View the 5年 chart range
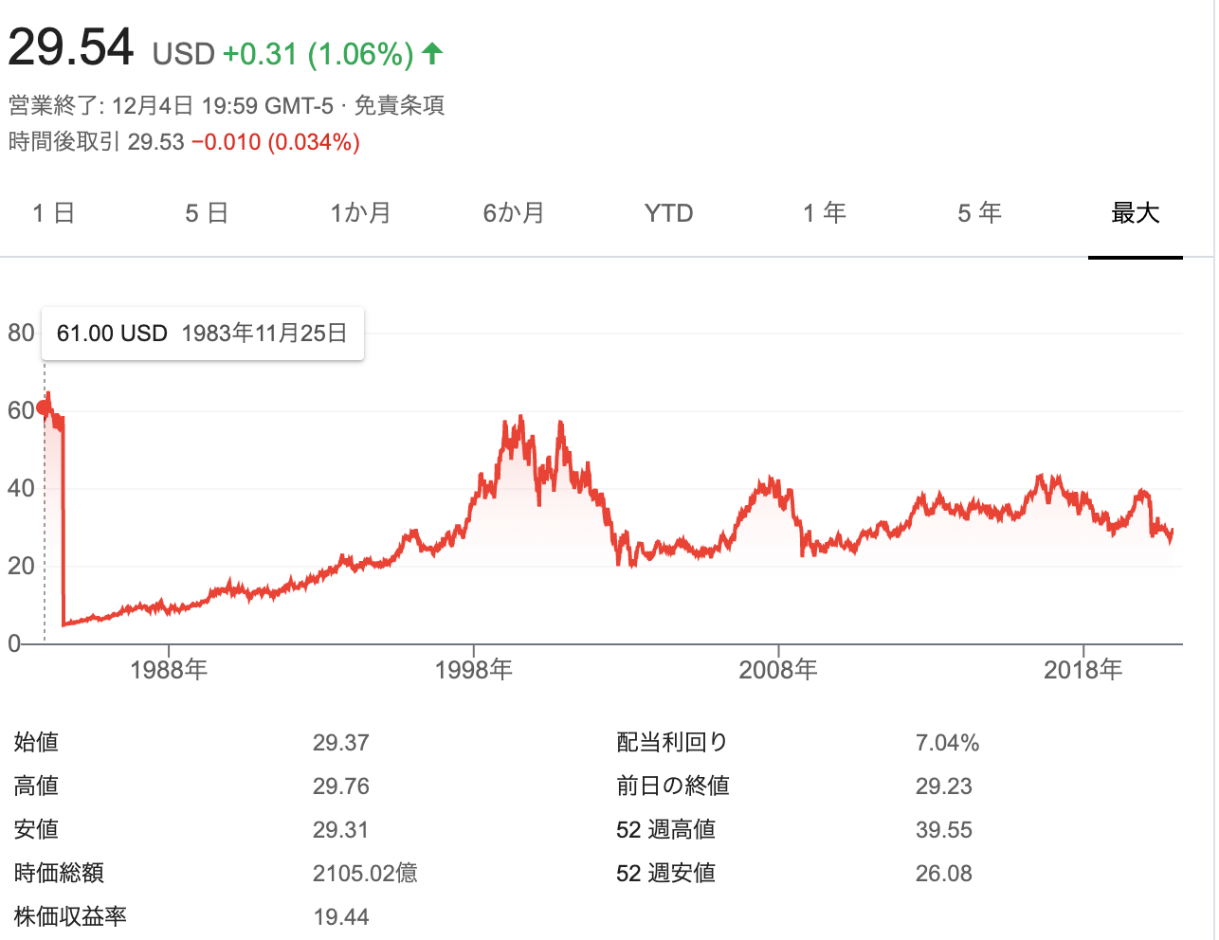This screenshot has height=940, width=1219. click(x=979, y=213)
